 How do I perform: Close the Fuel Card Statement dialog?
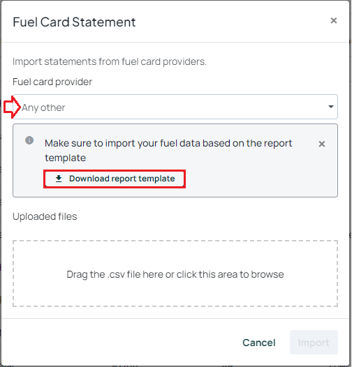(x=333, y=21)
